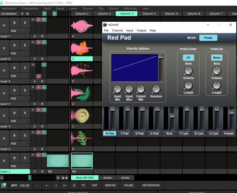Open the MODE Pedal selector
This screenshot has height=193, width=237.
point(208,38)
